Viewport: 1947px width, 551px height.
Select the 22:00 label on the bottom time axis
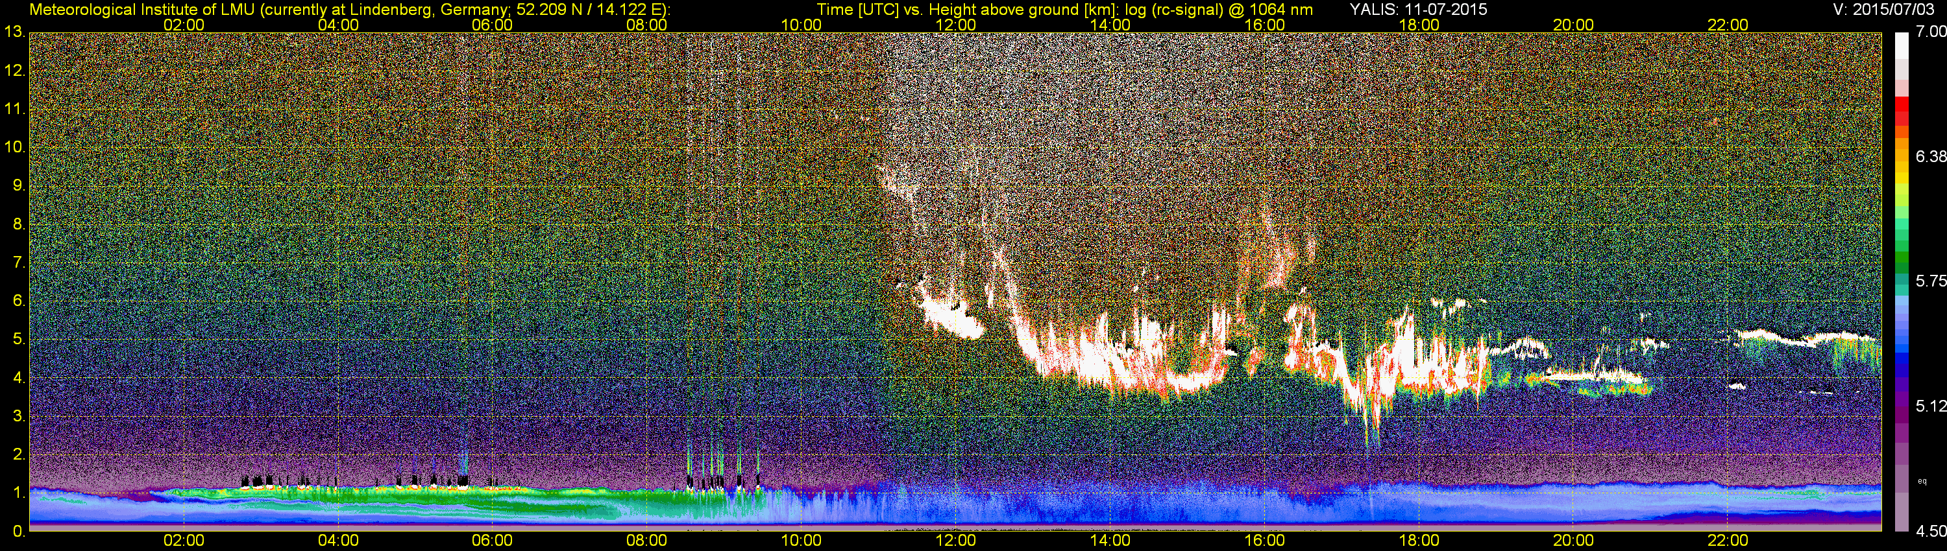(x=1728, y=541)
